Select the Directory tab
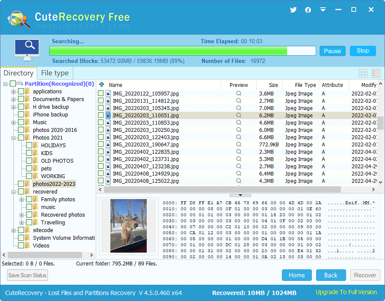The width and height of the screenshot is (385, 301). tap(18, 73)
